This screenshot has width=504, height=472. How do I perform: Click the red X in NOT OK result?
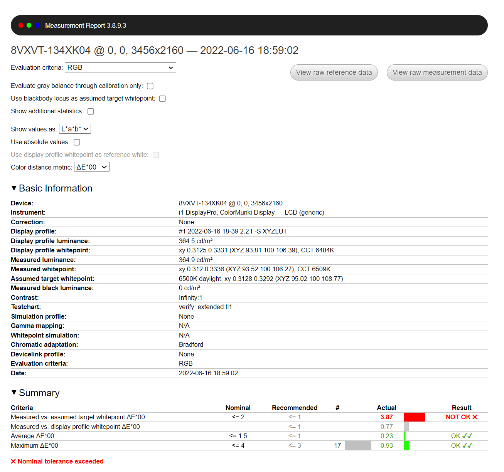(x=475, y=417)
